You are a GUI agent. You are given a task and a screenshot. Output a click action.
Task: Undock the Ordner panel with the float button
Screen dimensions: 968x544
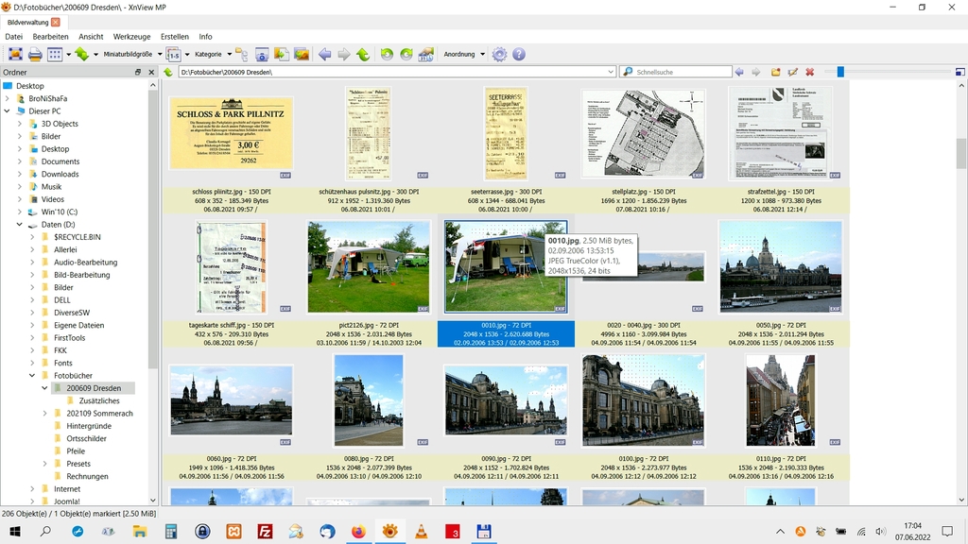tap(138, 72)
